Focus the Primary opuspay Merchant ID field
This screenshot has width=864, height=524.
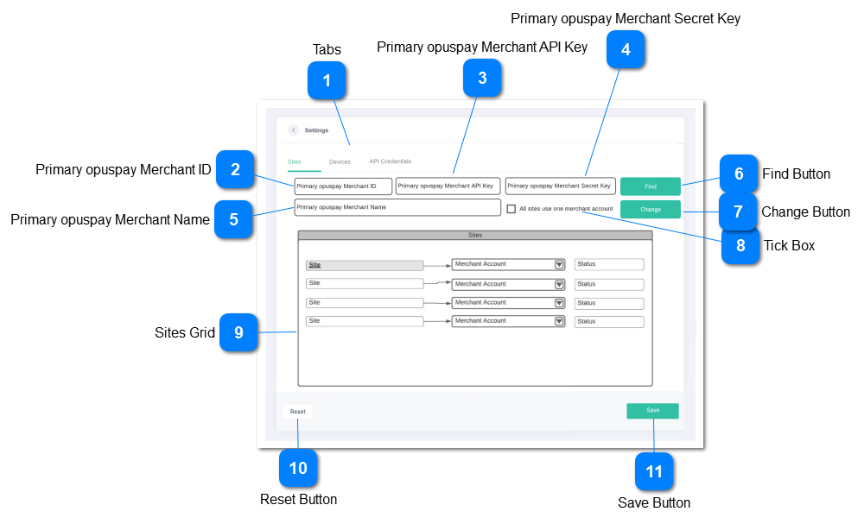[x=343, y=186]
